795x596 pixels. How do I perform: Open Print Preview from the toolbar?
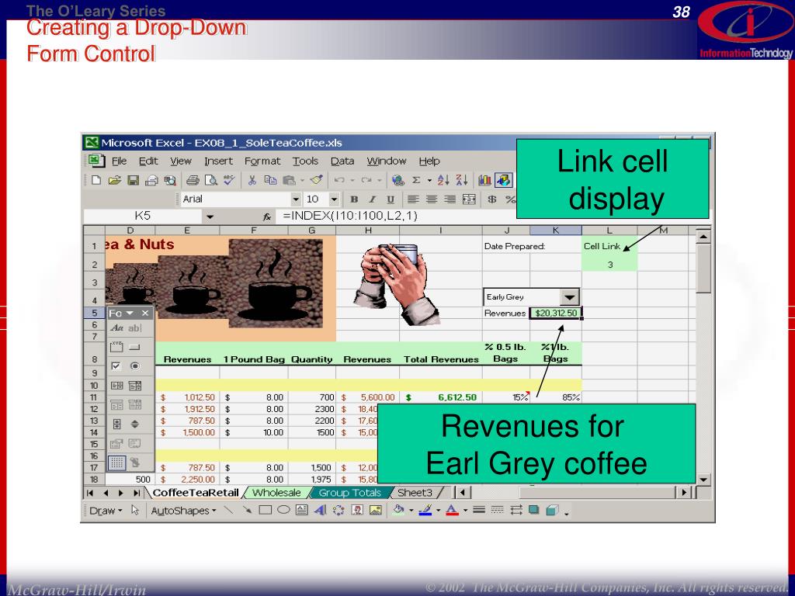click(210, 180)
